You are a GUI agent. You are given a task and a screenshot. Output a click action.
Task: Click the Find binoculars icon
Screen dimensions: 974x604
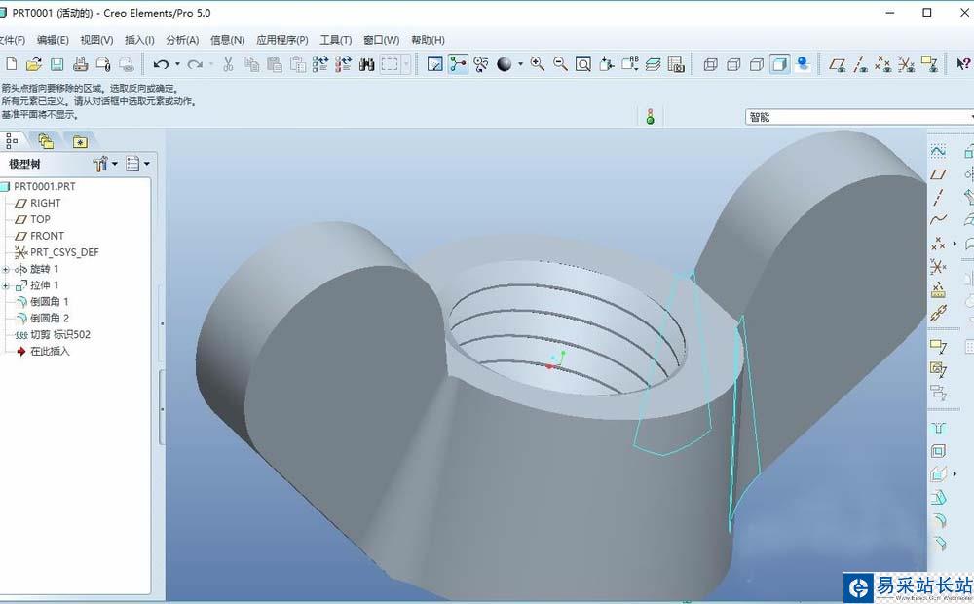[x=367, y=64]
